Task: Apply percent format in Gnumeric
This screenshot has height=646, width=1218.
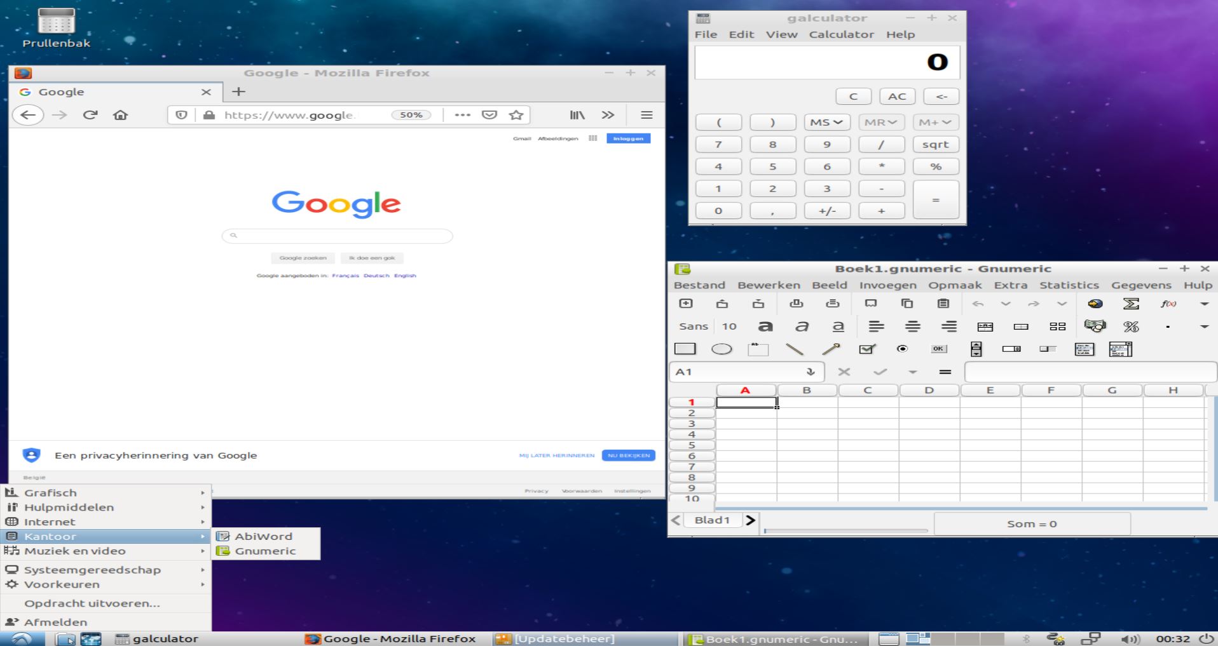Action: (1131, 326)
